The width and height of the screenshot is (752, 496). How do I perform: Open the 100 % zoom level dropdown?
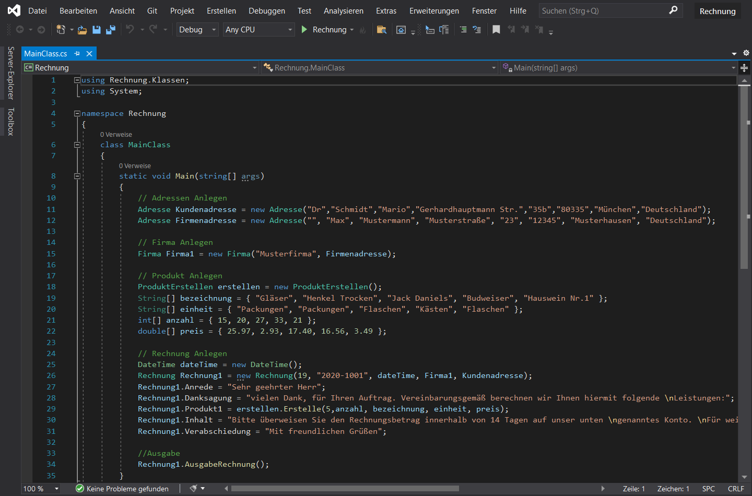(41, 489)
